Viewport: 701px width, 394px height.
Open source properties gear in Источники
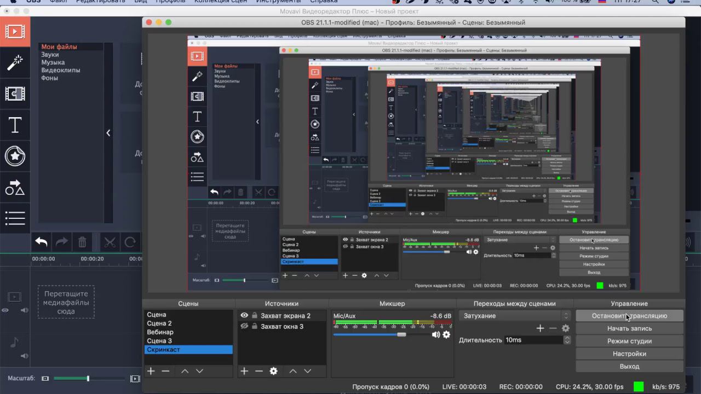pos(273,371)
